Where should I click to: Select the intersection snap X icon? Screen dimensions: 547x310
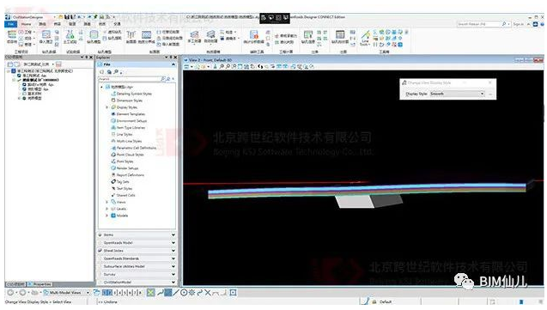point(208,293)
